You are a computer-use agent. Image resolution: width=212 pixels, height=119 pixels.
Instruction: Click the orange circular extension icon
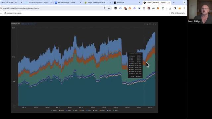pos(130,8)
